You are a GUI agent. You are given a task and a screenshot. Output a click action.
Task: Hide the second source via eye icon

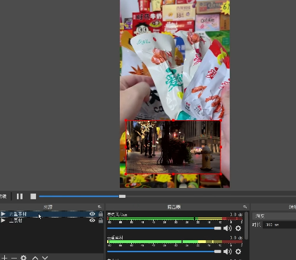coord(92,220)
